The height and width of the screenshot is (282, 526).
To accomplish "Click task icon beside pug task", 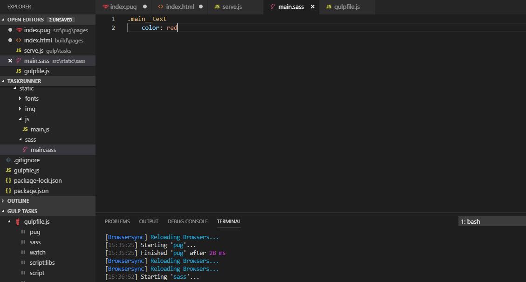I will (23, 232).
